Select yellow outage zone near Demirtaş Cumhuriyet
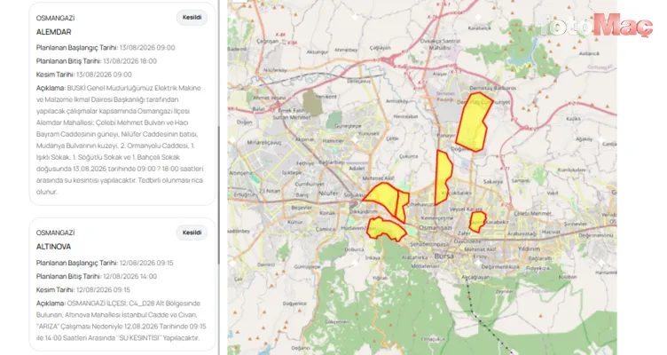Viewport: 667px width, 355px height. [x=473, y=122]
